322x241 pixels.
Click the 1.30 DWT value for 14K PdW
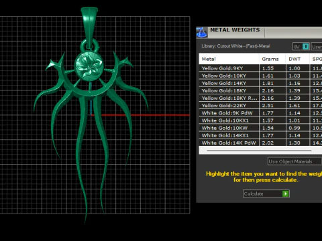coord(294,143)
